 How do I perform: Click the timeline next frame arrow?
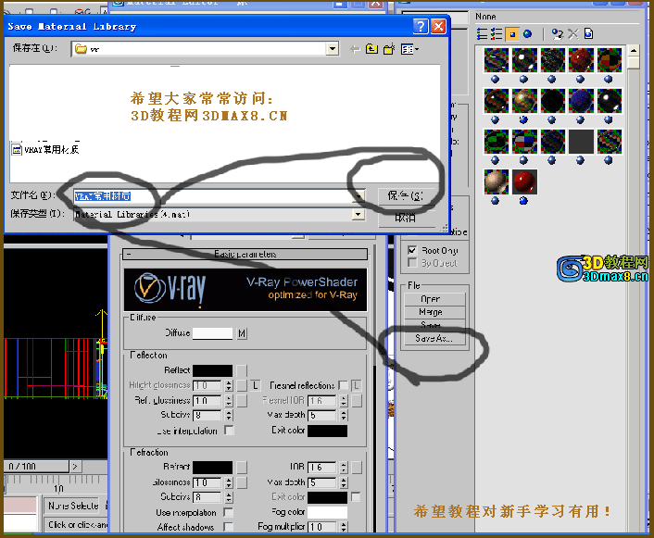[x=75, y=467]
